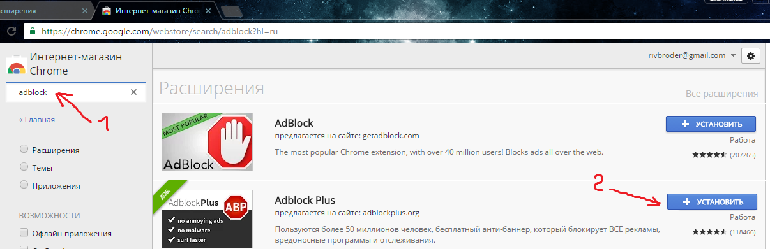Open the AdBlock extension title

point(294,123)
